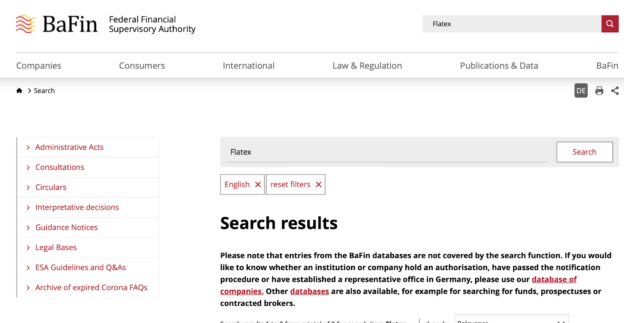The height and width of the screenshot is (323, 624).
Task: Clear all filters via reset filters X
Action: pyautogui.click(x=319, y=184)
